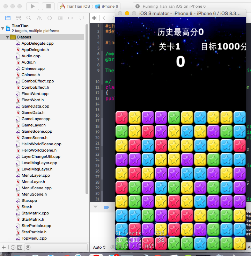Open the Auto variables scope menu
This screenshot has height=256, width=251.
click(x=99, y=247)
